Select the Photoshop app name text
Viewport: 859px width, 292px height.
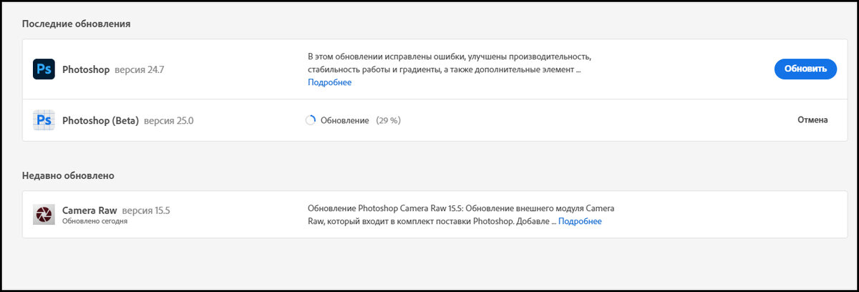coord(86,70)
